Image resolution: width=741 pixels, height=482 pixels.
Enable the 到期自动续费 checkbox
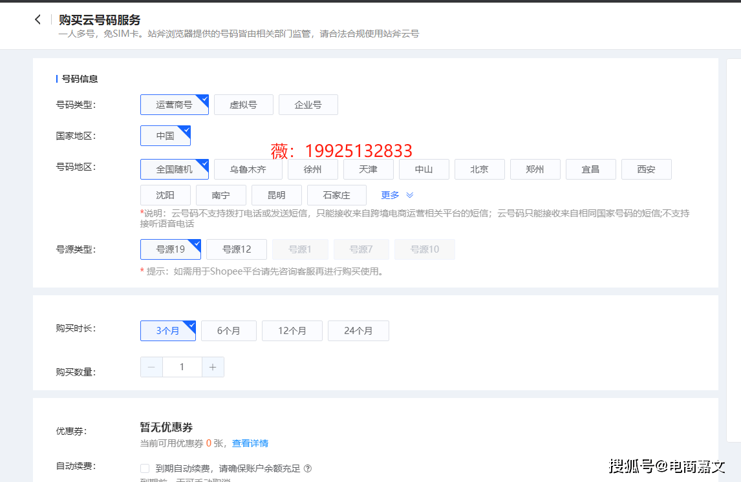[145, 468]
